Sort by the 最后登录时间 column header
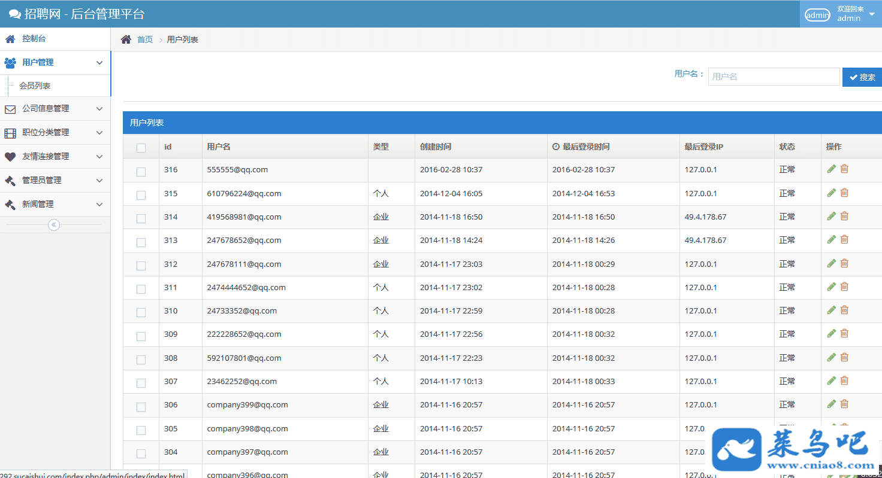The width and height of the screenshot is (882, 478). [585, 147]
